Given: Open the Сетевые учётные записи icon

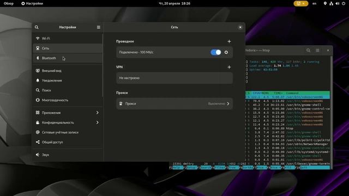Looking at the screenshot, I should coord(38,132).
